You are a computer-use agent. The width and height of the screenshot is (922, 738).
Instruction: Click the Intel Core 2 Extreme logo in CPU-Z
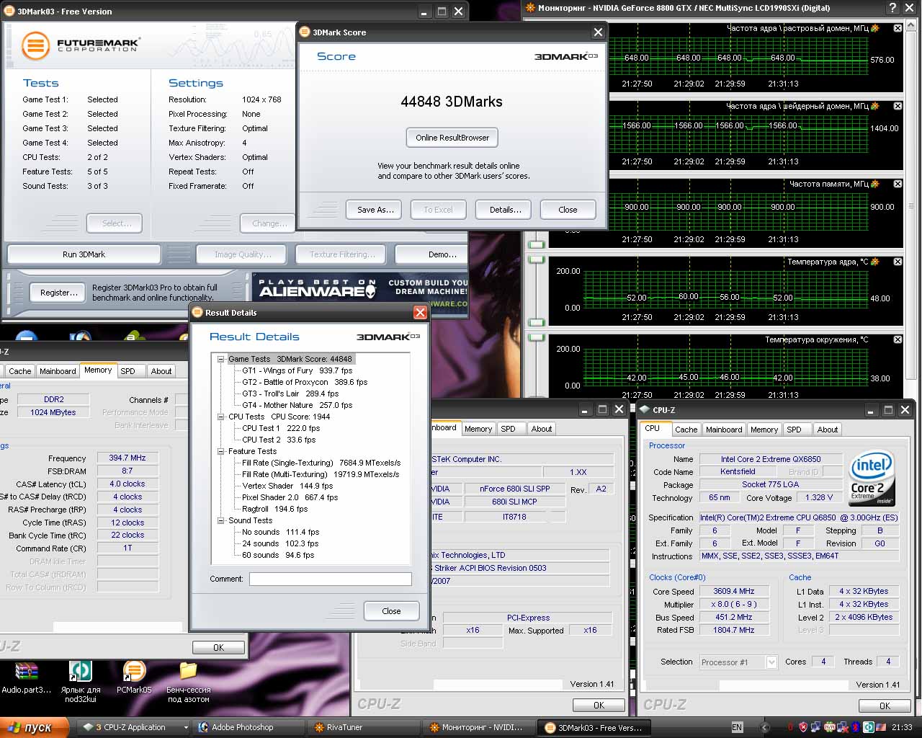point(872,479)
